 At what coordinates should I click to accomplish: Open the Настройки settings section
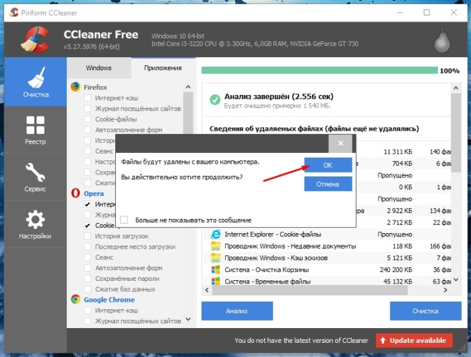pos(36,224)
